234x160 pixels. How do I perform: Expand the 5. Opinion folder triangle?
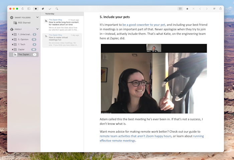[x=13, y=39]
